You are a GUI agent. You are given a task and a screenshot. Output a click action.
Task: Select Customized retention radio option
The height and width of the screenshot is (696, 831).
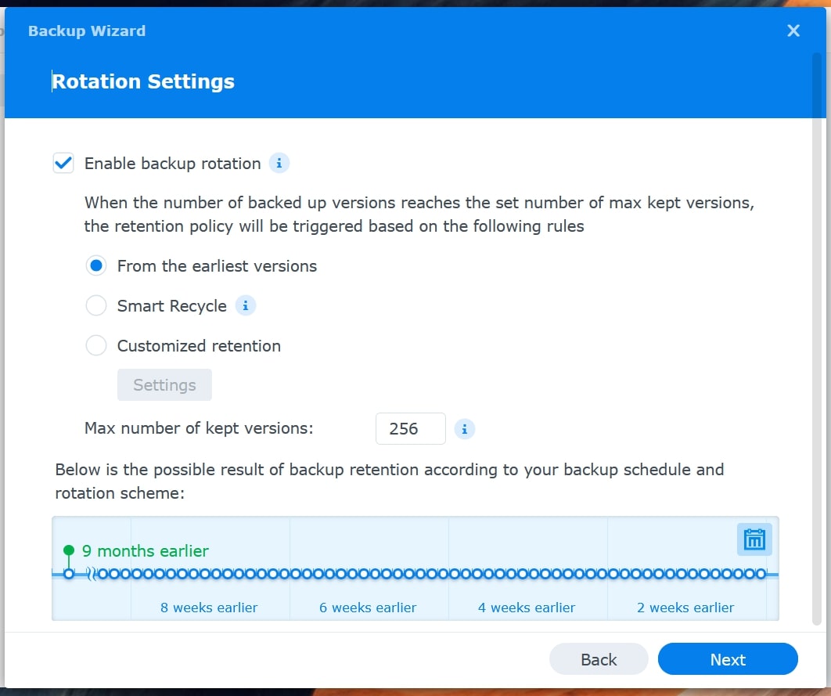(96, 345)
